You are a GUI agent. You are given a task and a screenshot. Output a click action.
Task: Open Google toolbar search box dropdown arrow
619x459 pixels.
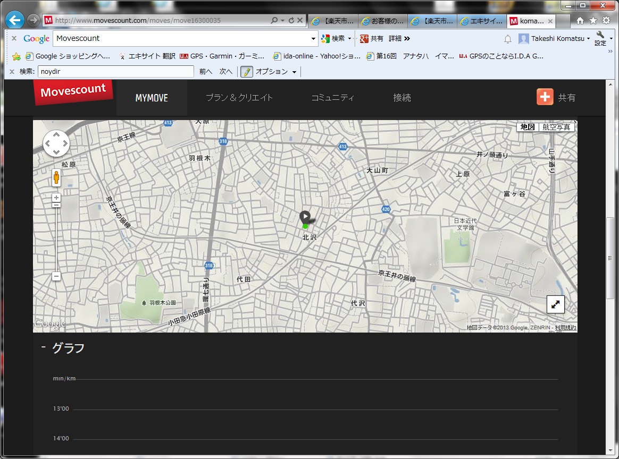click(x=313, y=39)
